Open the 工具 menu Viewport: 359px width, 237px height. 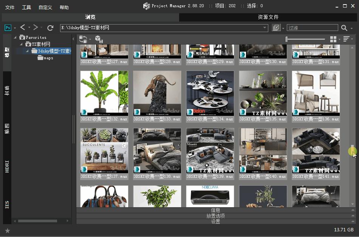[26, 7]
